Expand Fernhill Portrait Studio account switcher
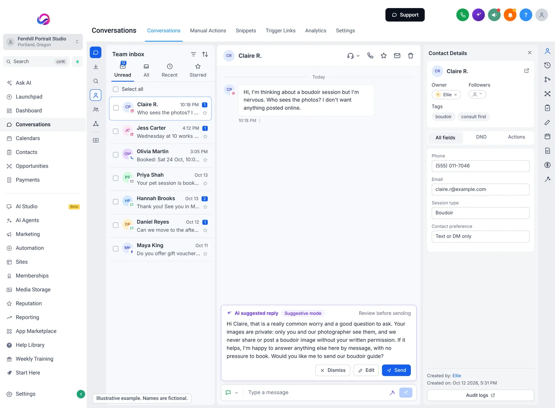Image resolution: width=555 pixels, height=408 pixels. tap(43, 42)
